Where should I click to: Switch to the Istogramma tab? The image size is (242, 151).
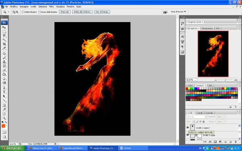point(207,28)
